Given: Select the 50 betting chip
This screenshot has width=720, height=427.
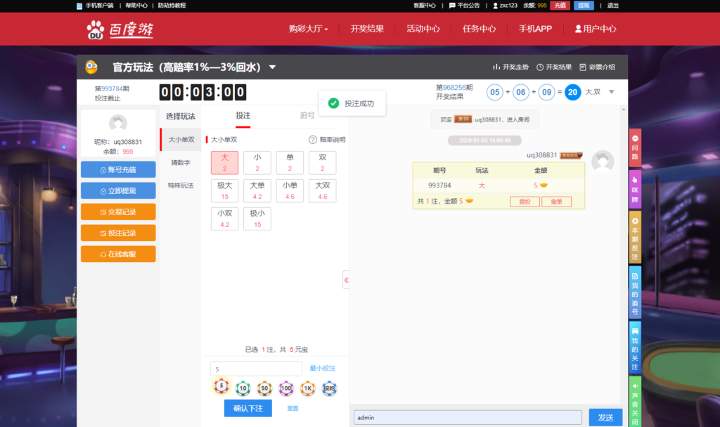Looking at the screenshot, I should point(264,388).
